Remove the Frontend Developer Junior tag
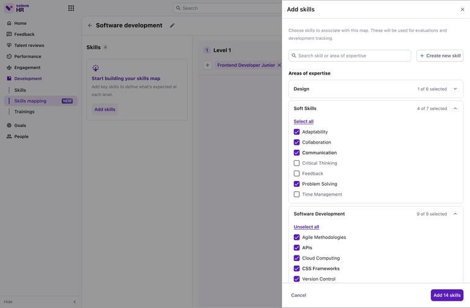Viewport: 470px width, 308px height. tap(279, 65)
